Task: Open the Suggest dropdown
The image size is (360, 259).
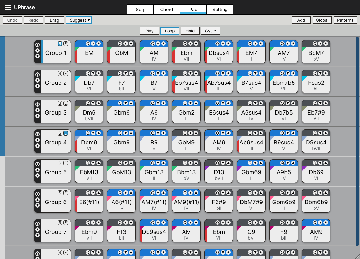Action: coord(79,20)
